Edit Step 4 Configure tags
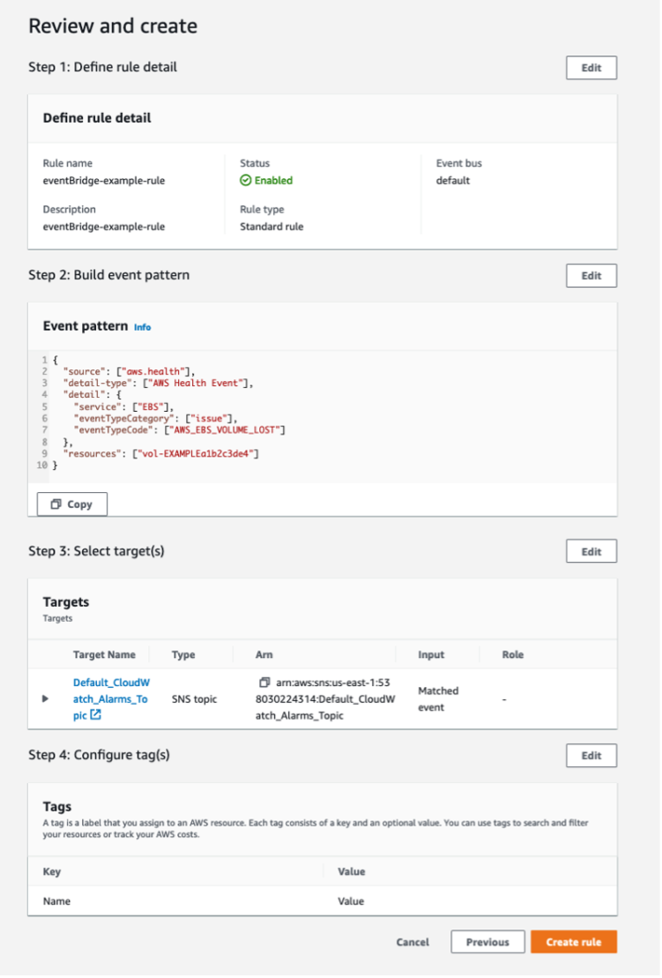 592,756
